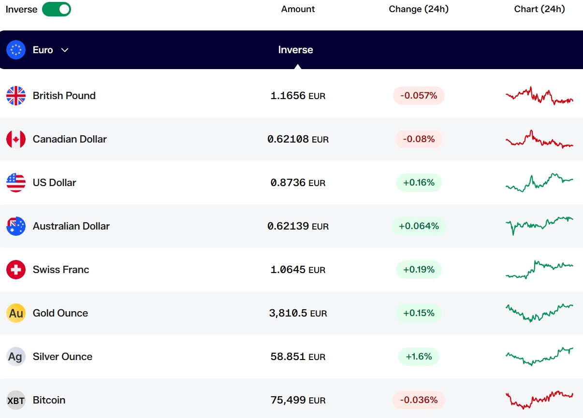
Task: Toggle the Inverse switch off
Action: [57, 9]
